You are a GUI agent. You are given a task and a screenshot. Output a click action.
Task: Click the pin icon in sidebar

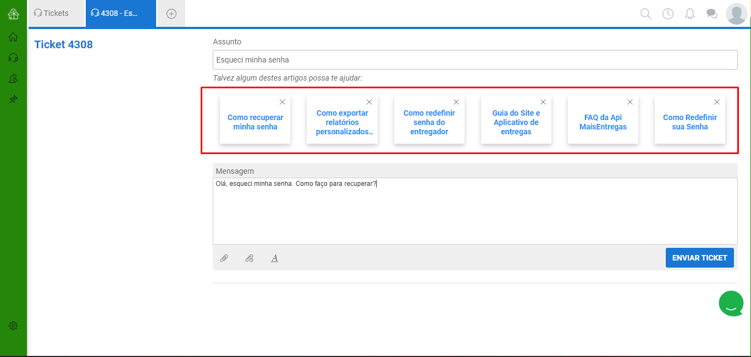[13, 99]
